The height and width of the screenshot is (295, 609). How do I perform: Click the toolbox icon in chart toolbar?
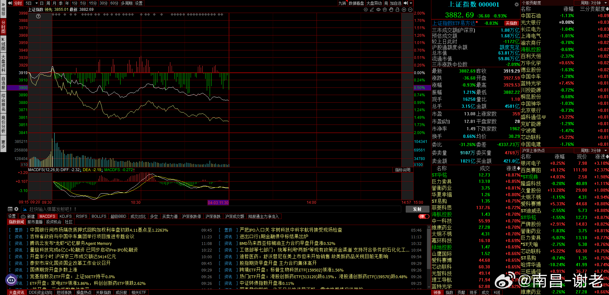point(385,10)
